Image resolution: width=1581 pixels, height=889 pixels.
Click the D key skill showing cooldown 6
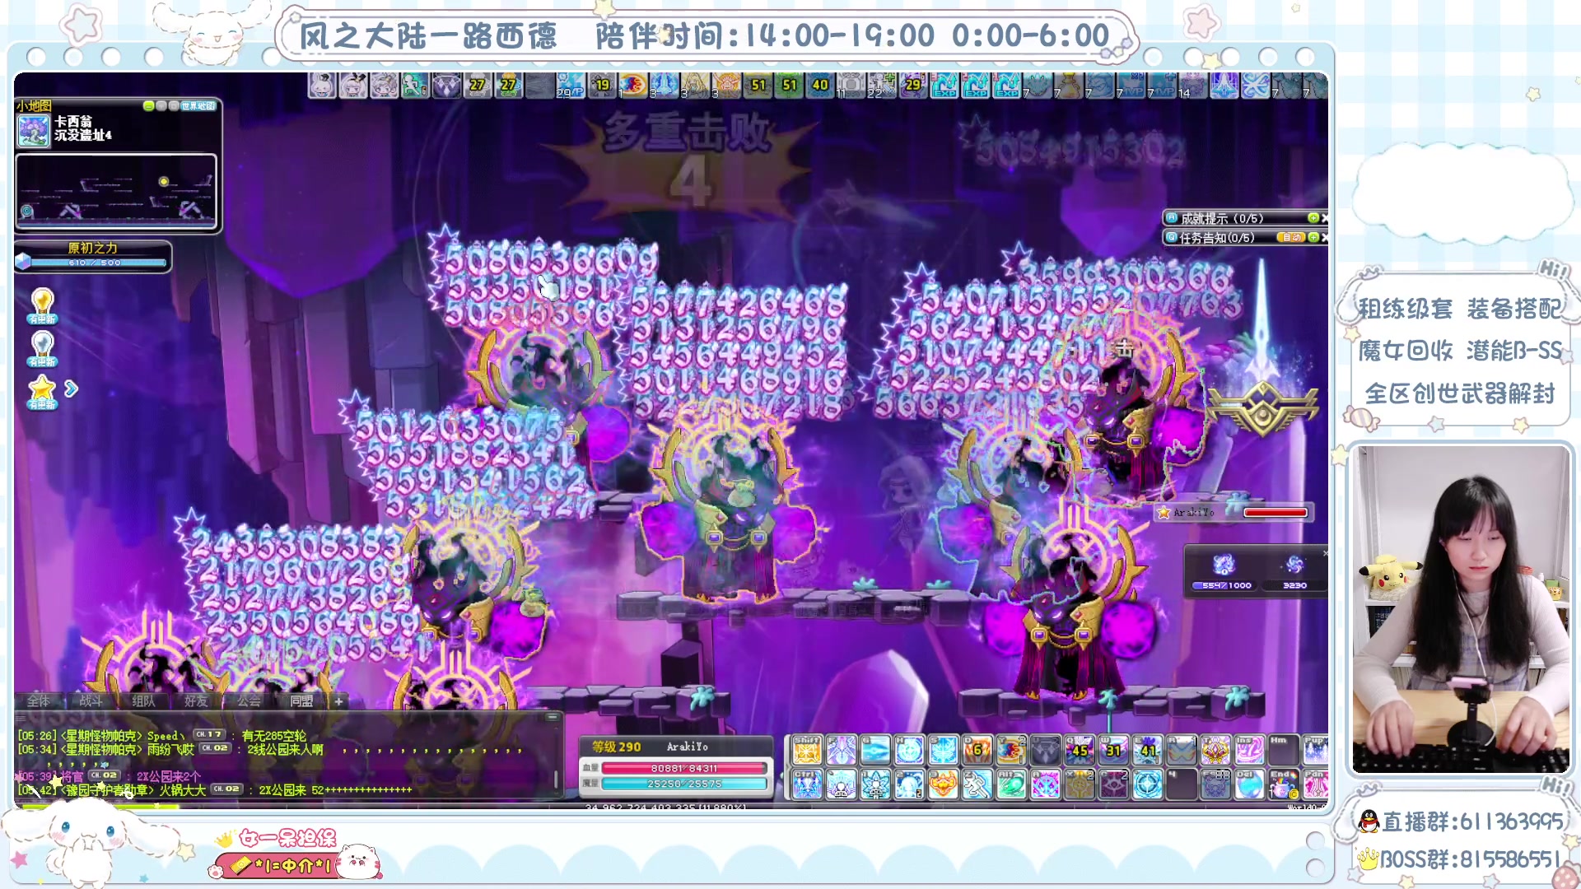pyautogui.click(x=977, y=750)
